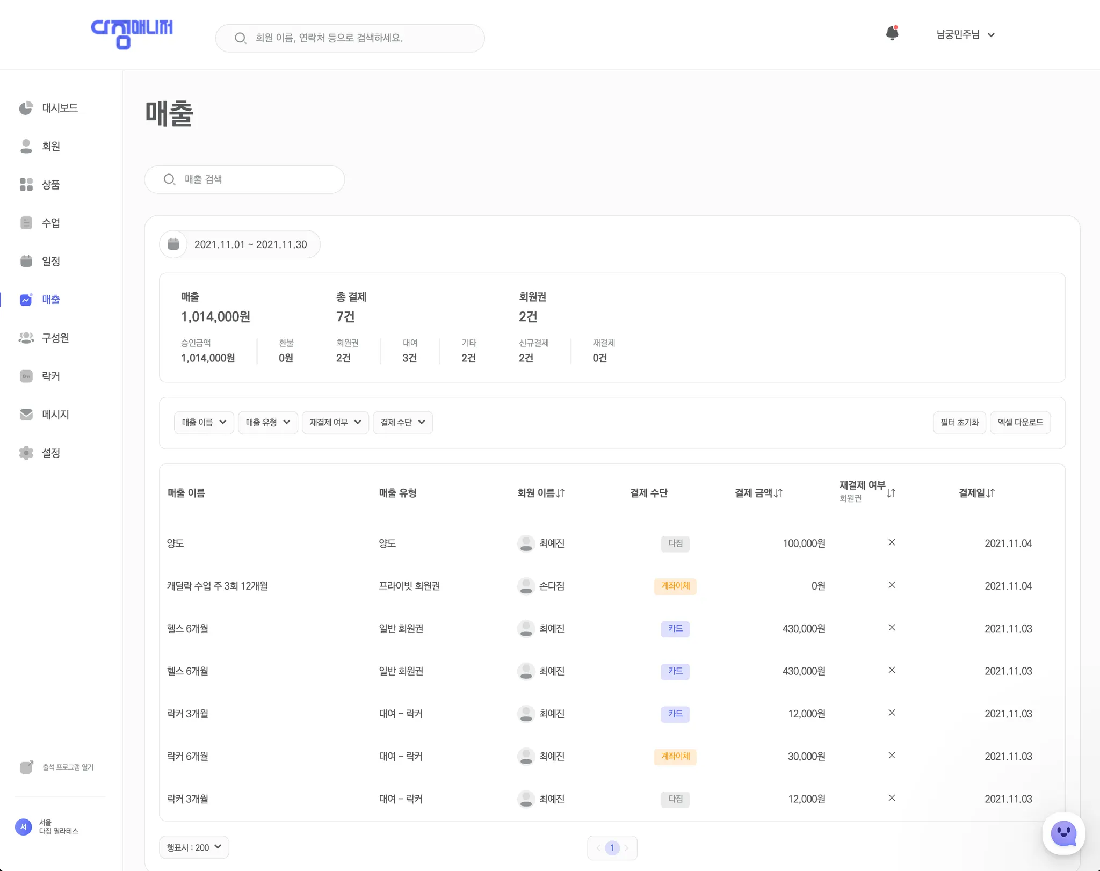Open the chat assistant bubble icon

1063,833
